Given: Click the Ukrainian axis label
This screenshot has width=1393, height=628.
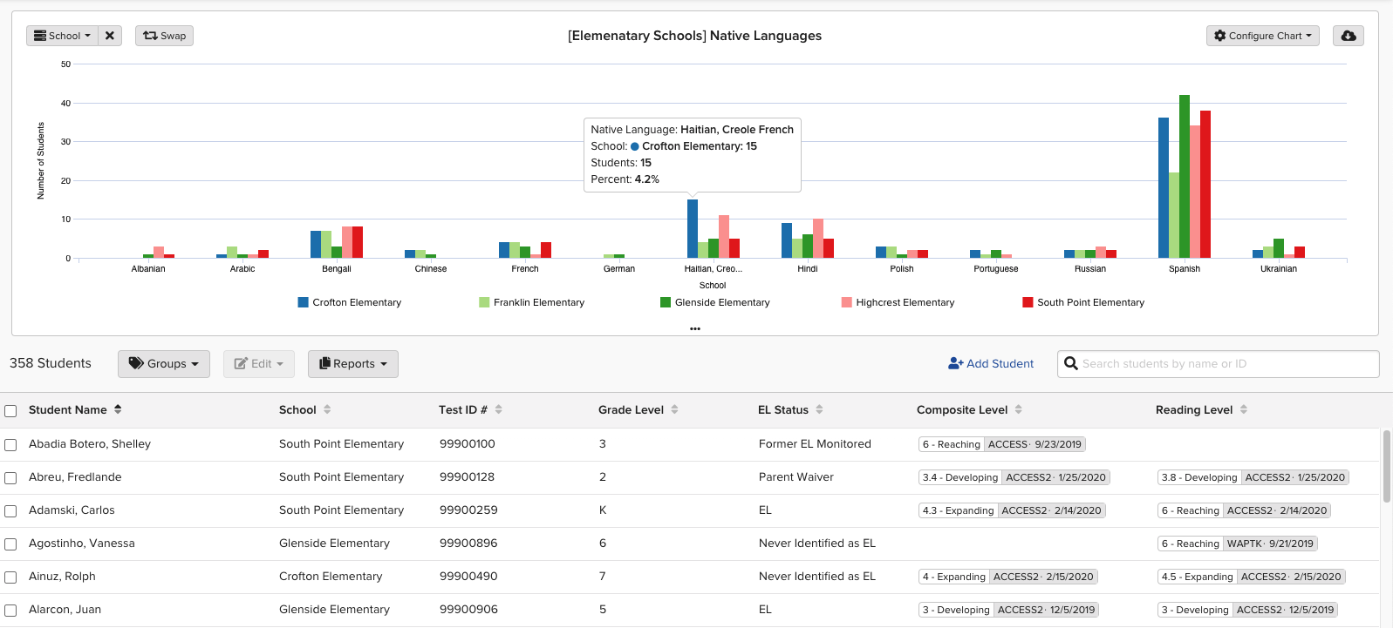Looking at the screenshot, I should [x=1279, y=269].
